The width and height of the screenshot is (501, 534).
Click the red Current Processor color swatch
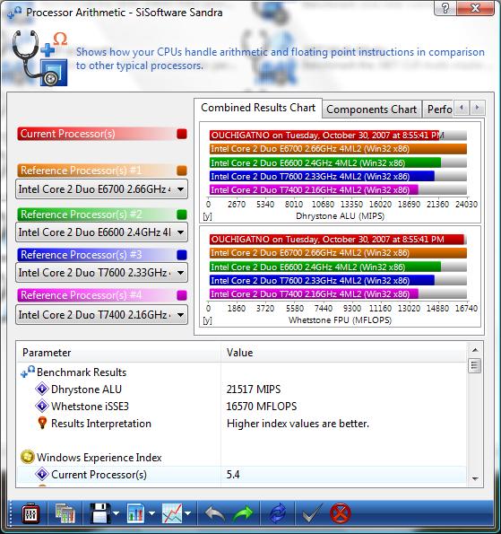coord(182,134)
